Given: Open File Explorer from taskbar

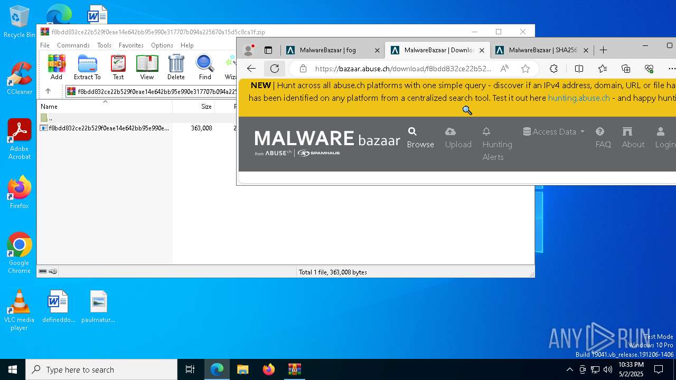Looking at the screenshot, I should [x=242, y=369].
